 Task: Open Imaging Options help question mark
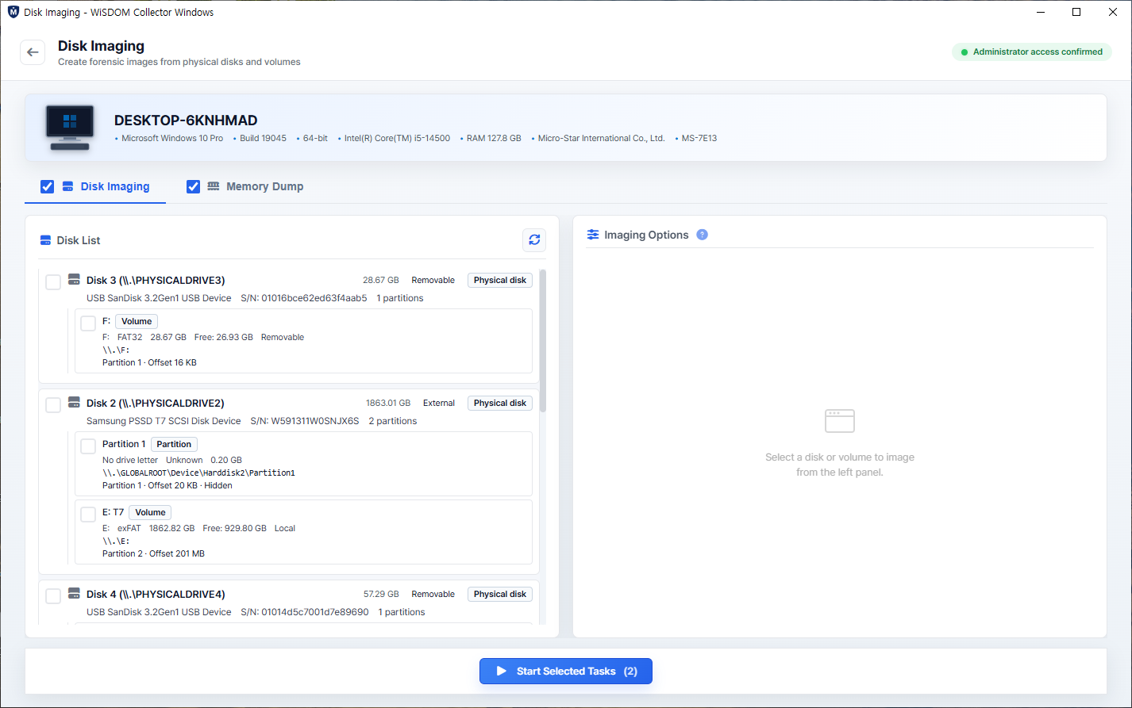(x=702, y=235)
